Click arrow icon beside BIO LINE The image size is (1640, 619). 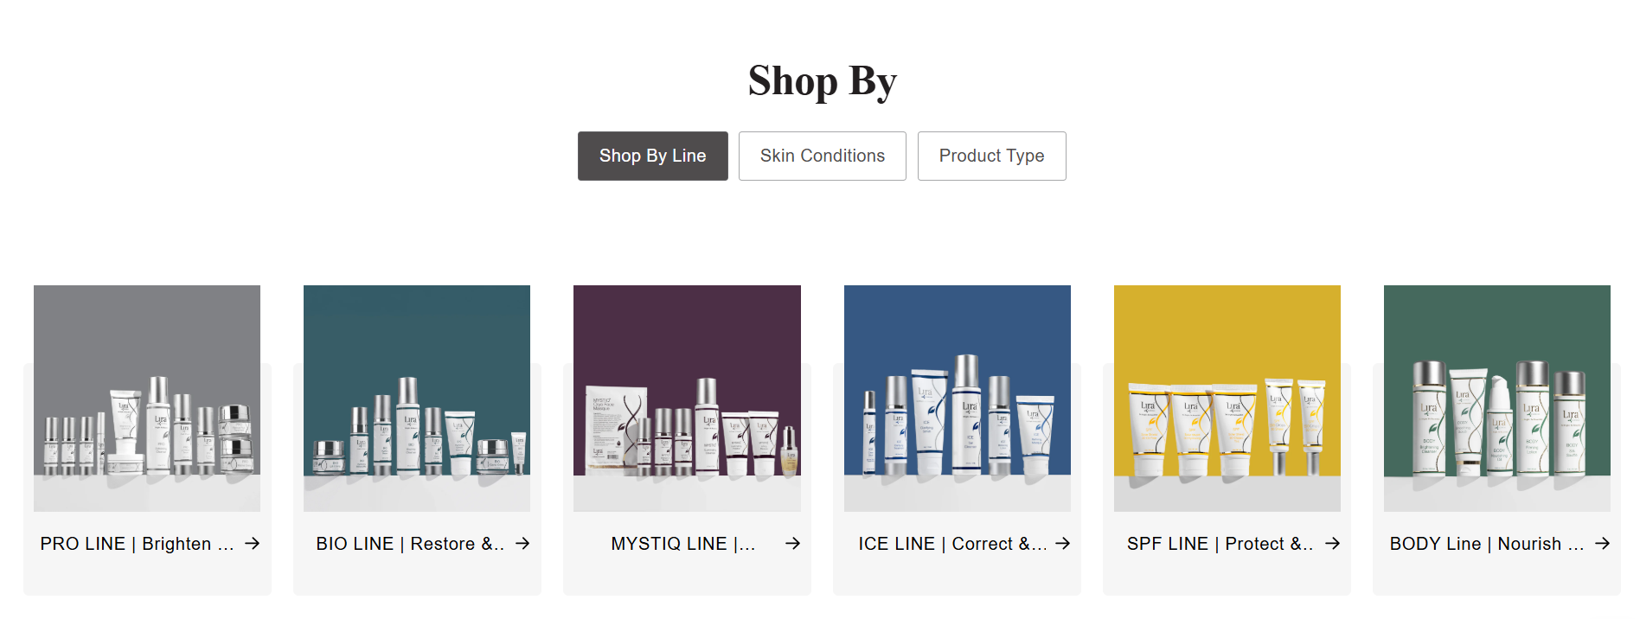click(522, 544)
